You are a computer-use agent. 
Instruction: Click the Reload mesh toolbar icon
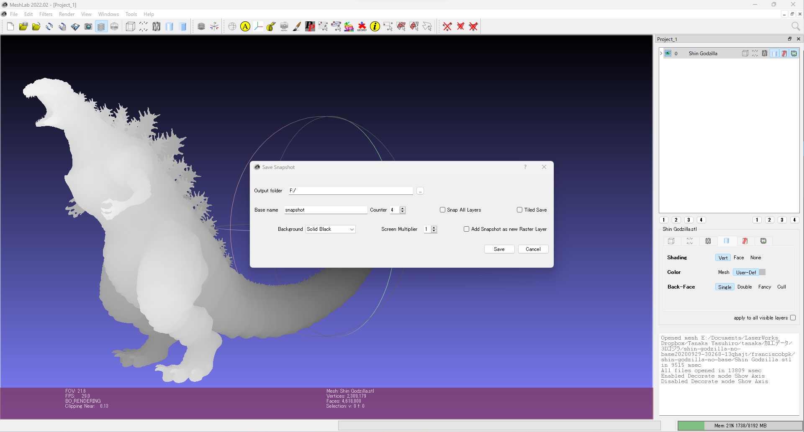(49, 26)
